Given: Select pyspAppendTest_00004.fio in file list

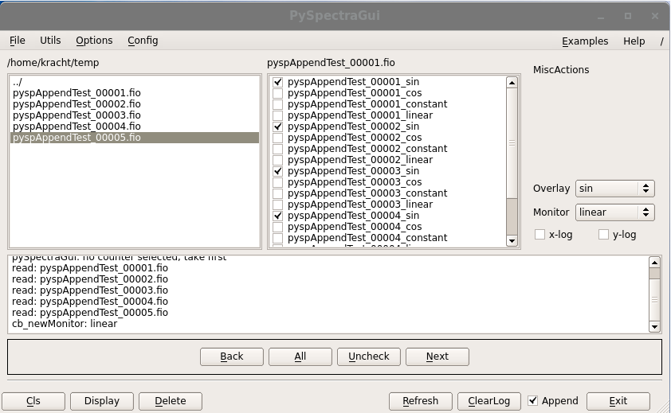Looking at the screenshot, I should click(135, 127).
